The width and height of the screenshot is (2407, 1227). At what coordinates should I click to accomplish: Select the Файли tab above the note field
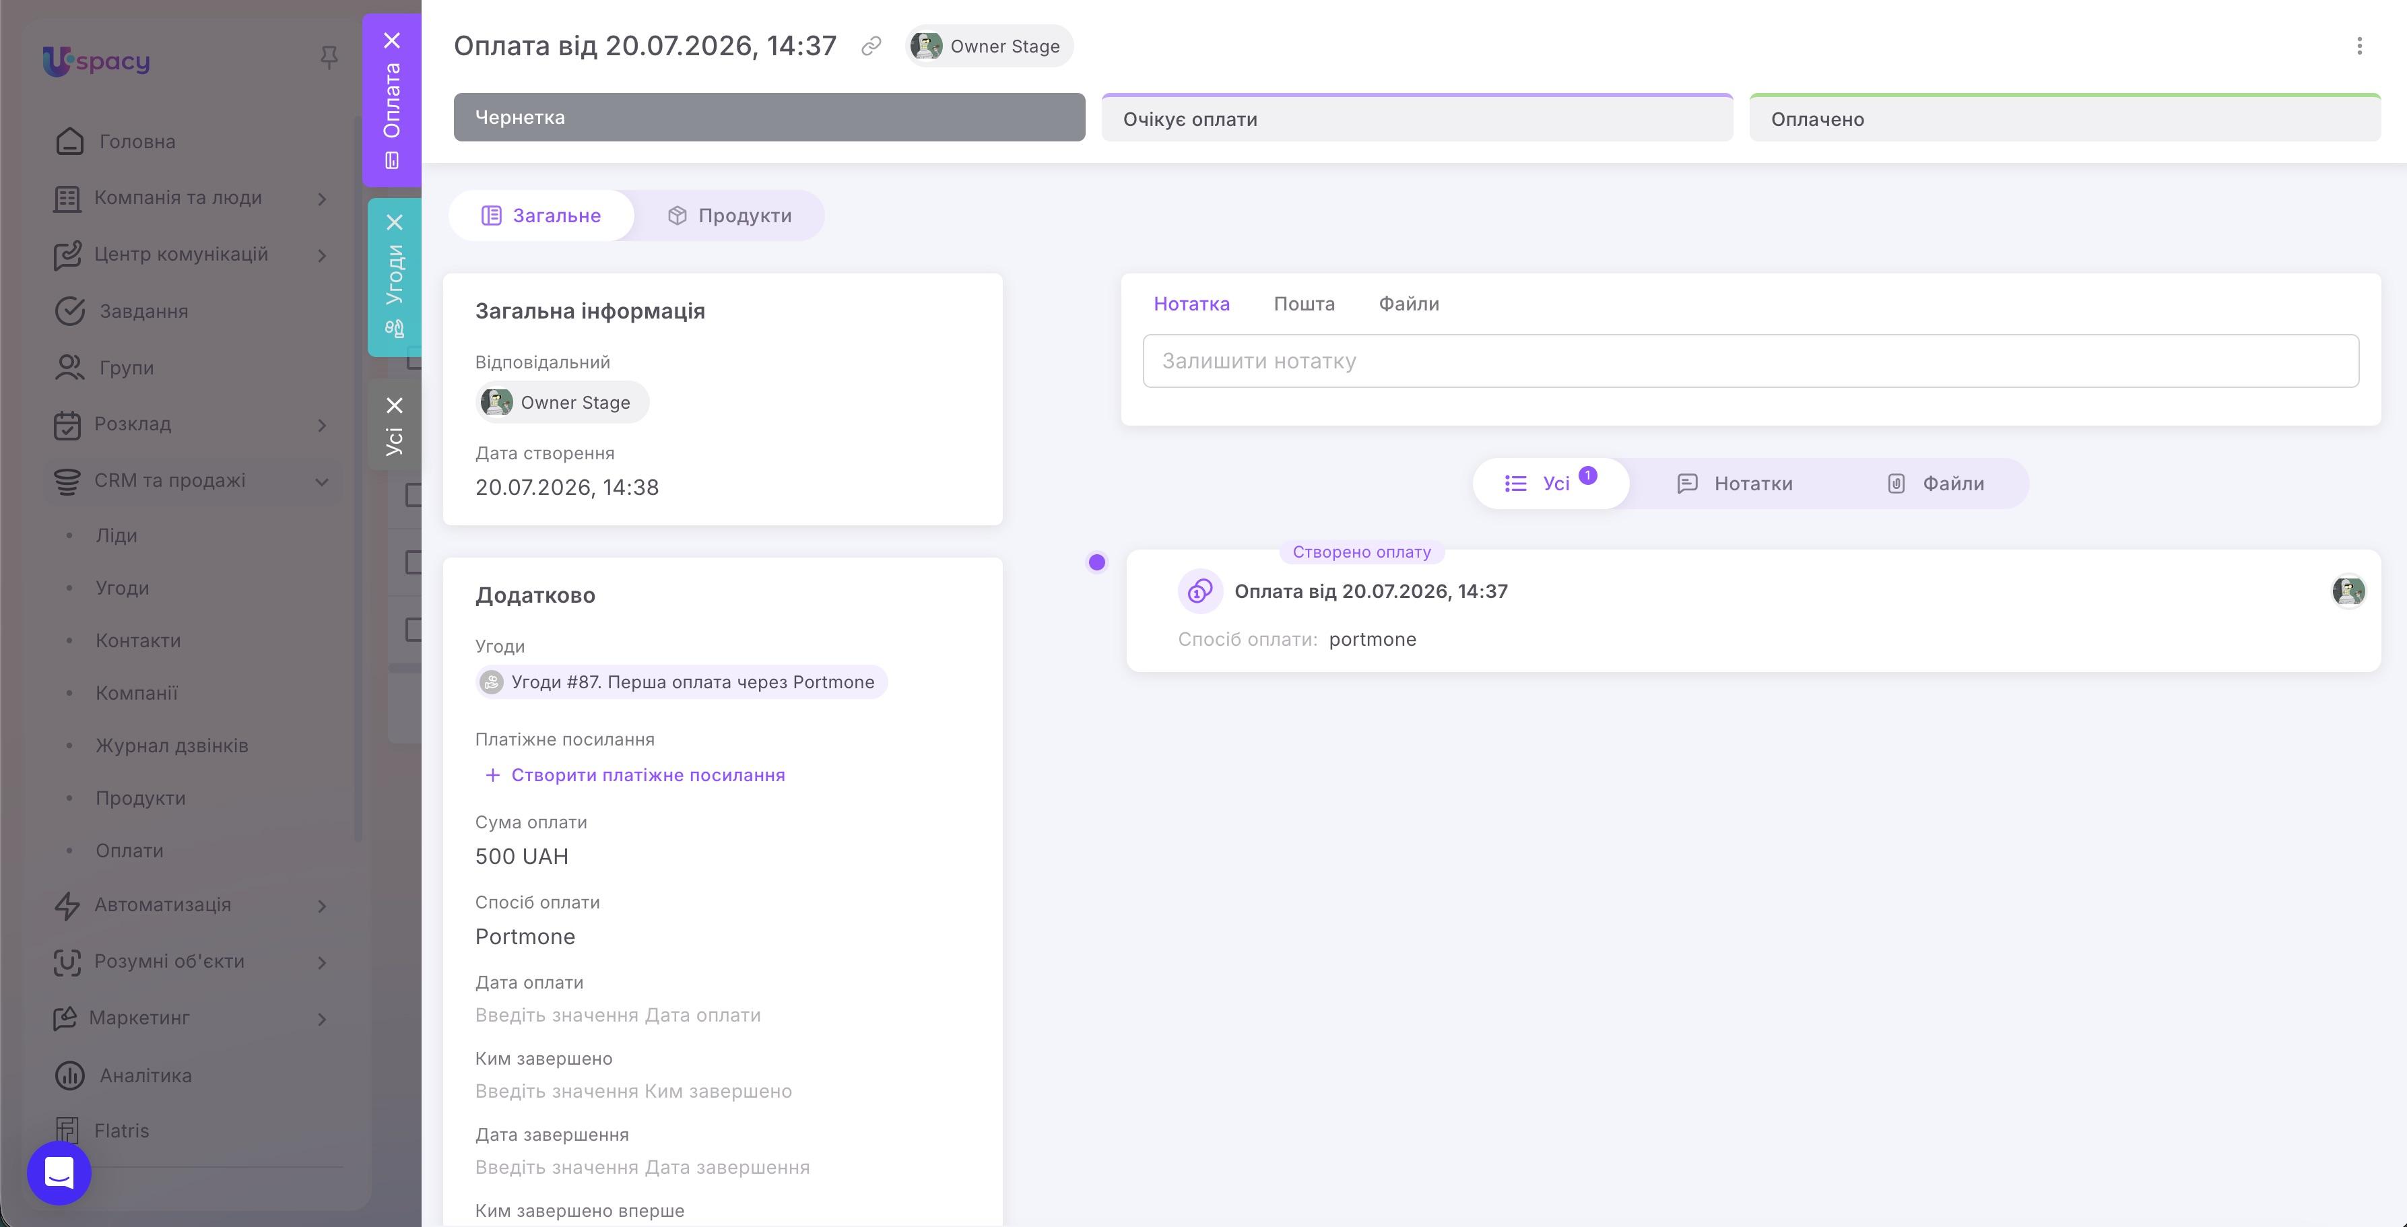[x=1409, y=304]
